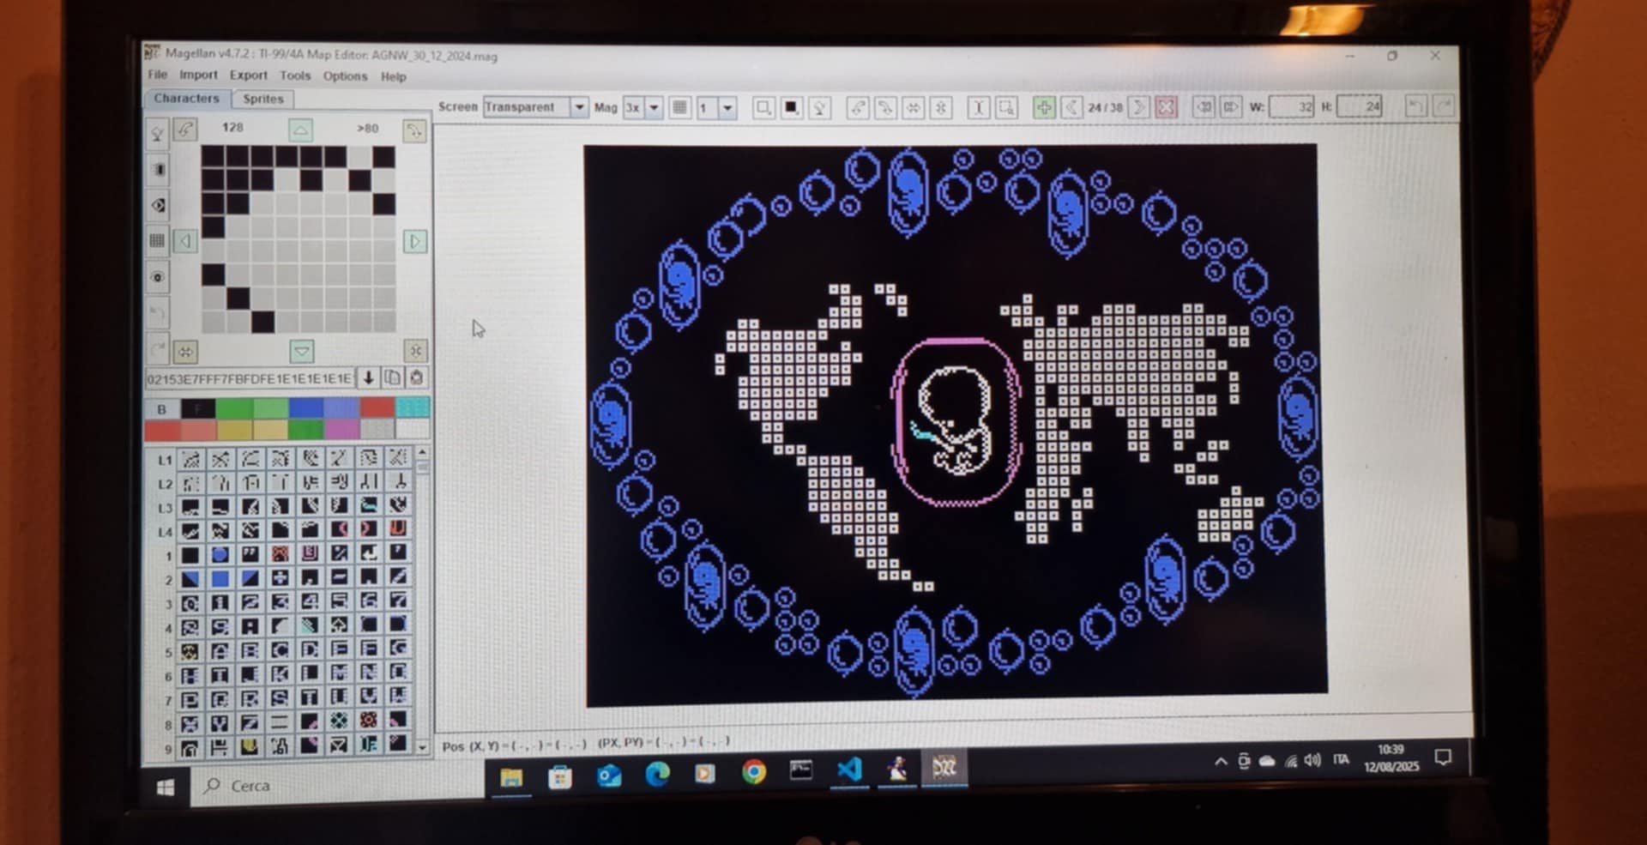The width and height of the screenshot is (1647, 845).
Task: Shift character pixels right arrow
Action: click(415, 241)
